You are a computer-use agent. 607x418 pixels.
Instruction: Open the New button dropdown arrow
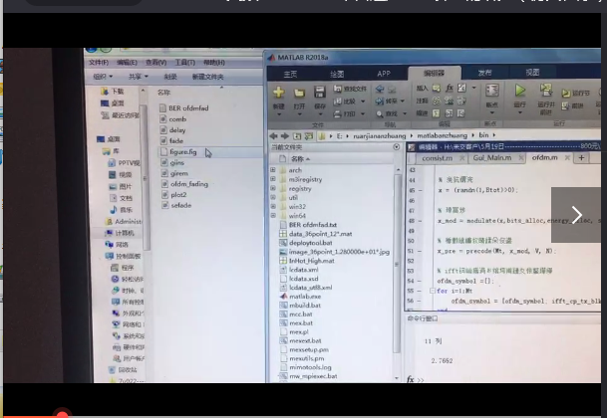click(279, 114)
